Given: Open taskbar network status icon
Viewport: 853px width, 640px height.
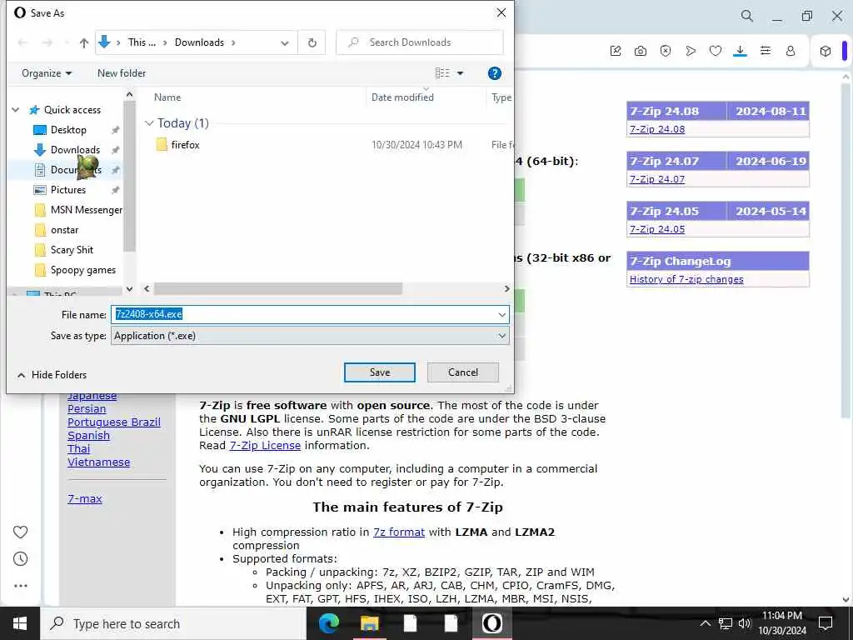Looking at the screenshot, I should point(726,623).
